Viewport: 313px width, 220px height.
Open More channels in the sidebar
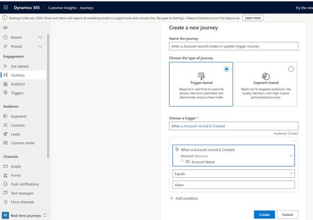[x=23, y=202]
